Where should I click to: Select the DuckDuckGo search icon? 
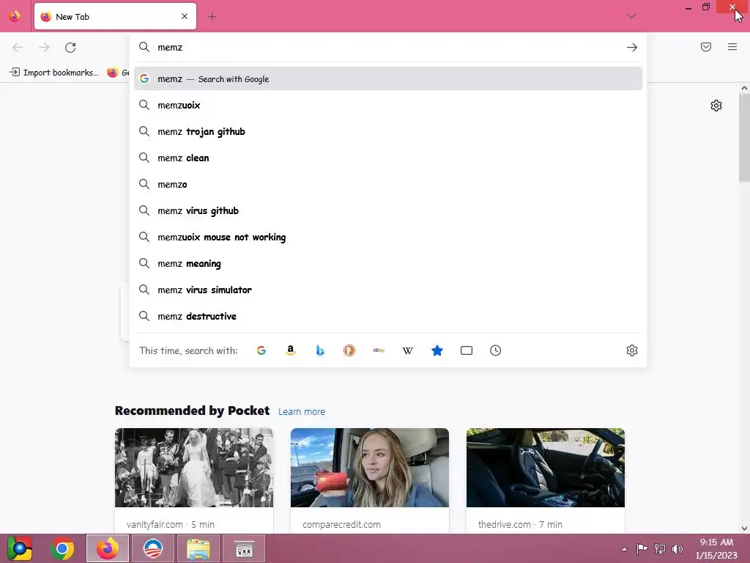click(349, 350)
